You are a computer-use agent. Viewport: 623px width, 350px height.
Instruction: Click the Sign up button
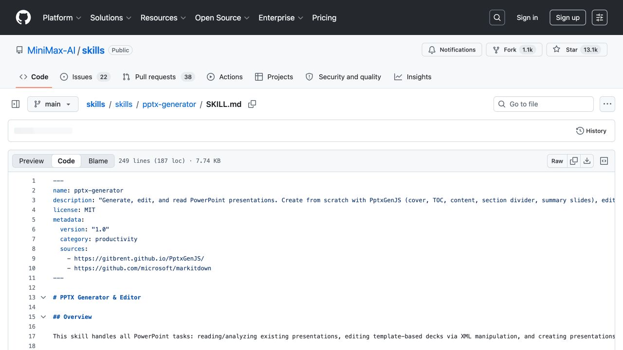(568, 17)
